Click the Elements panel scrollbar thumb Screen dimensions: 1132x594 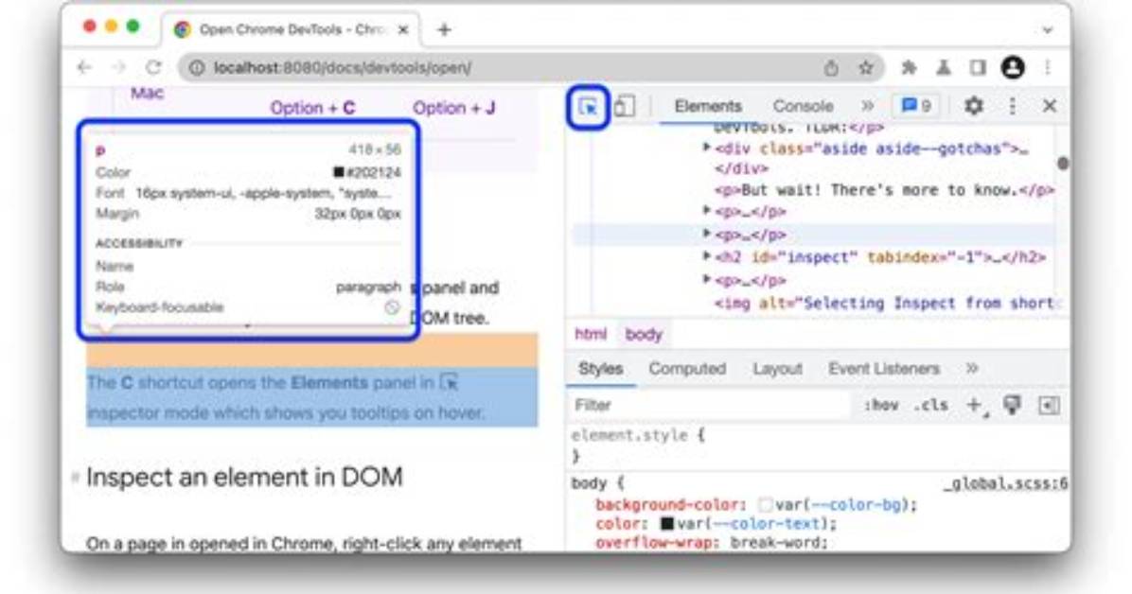pos(1062,164)
